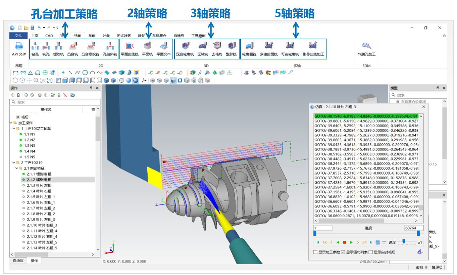Collapse the 1 工序10XZ二轴车 tree node
The image size is (457, 275).
14,129
